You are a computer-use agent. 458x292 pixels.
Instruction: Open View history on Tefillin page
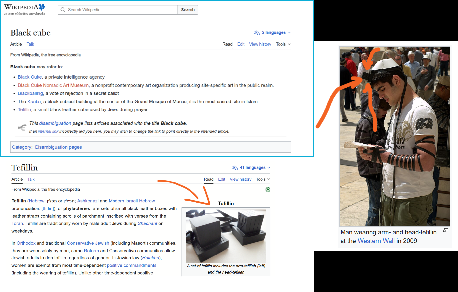[x=241, y=179]
